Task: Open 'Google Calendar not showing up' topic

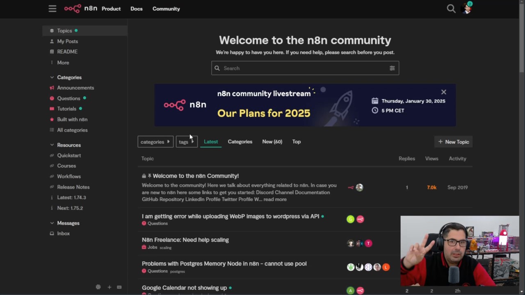Action: (x=184, y=288)
